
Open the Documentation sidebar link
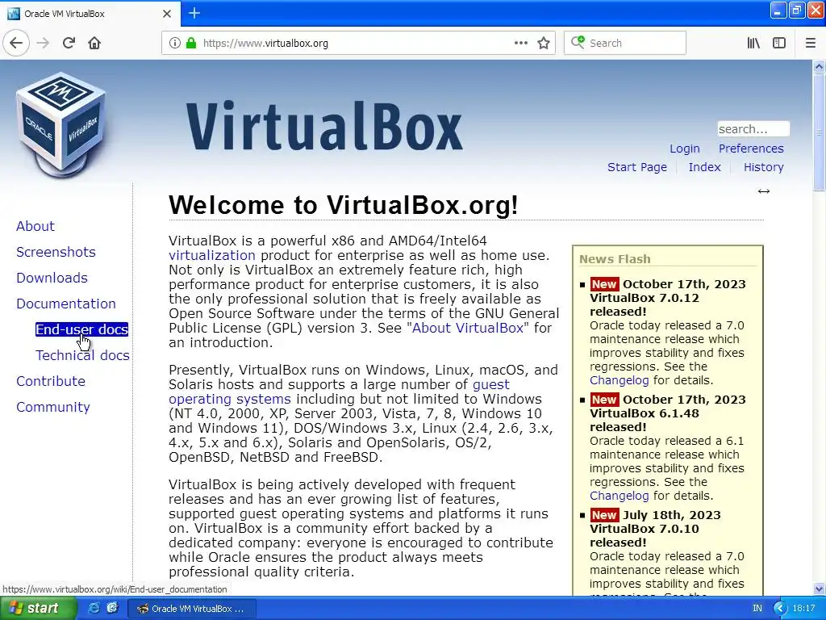(66, 304)
